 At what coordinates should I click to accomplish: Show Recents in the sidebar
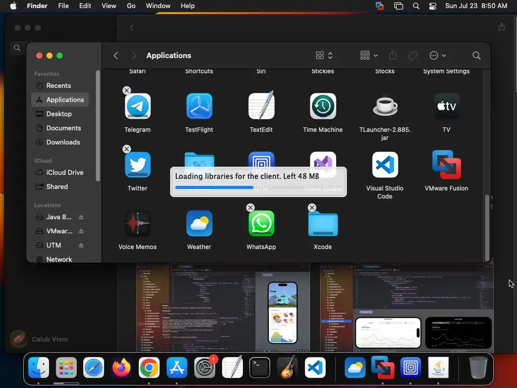tap(60, 86)
